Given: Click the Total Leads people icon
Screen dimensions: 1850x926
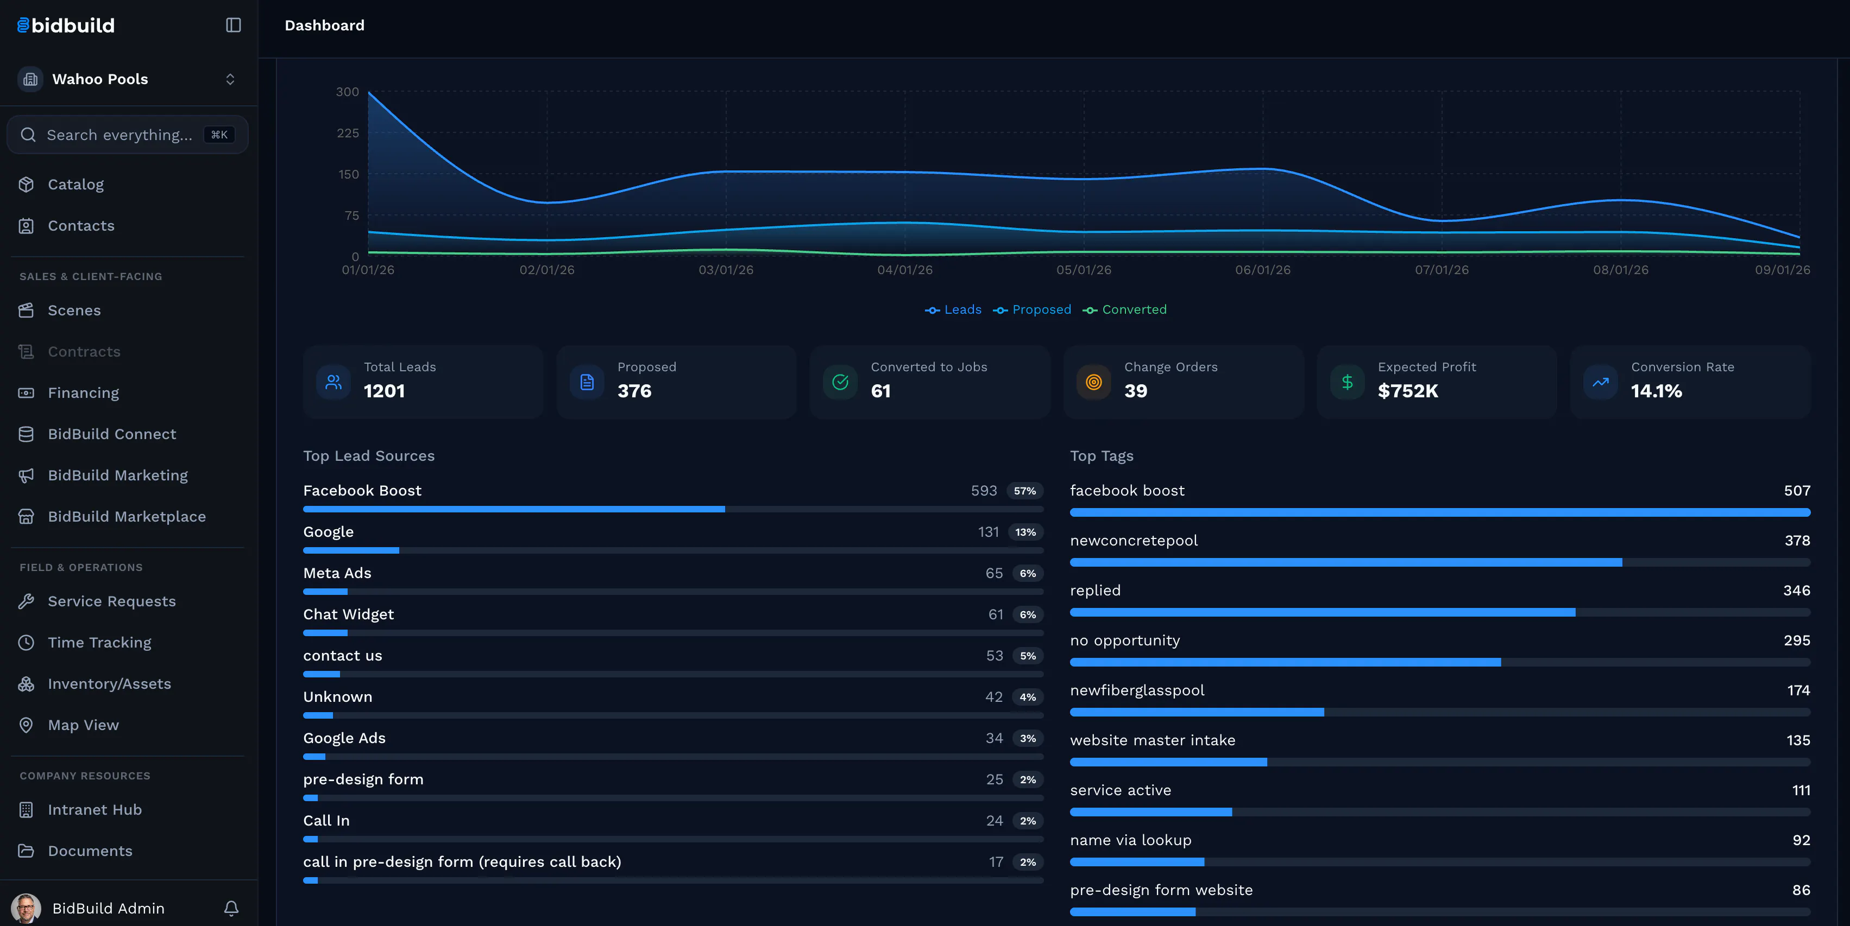Looking at the screenshot, I should pyautogui.click(x=333, y=382).
